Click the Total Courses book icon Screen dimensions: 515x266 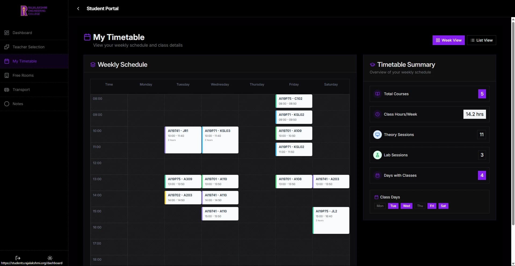point(377,94)
